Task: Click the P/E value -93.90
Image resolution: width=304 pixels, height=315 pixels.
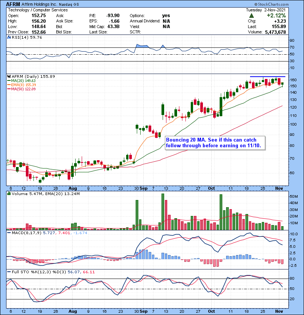Action: (x=113, y=16)
